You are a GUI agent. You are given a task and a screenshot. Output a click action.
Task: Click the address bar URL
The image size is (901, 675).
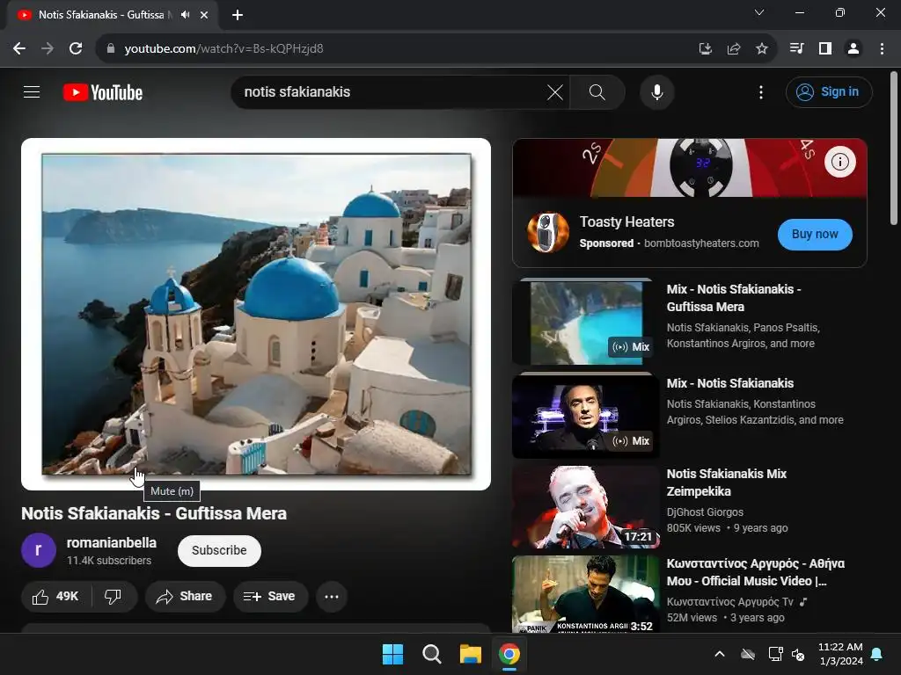[x=223, y=49]
